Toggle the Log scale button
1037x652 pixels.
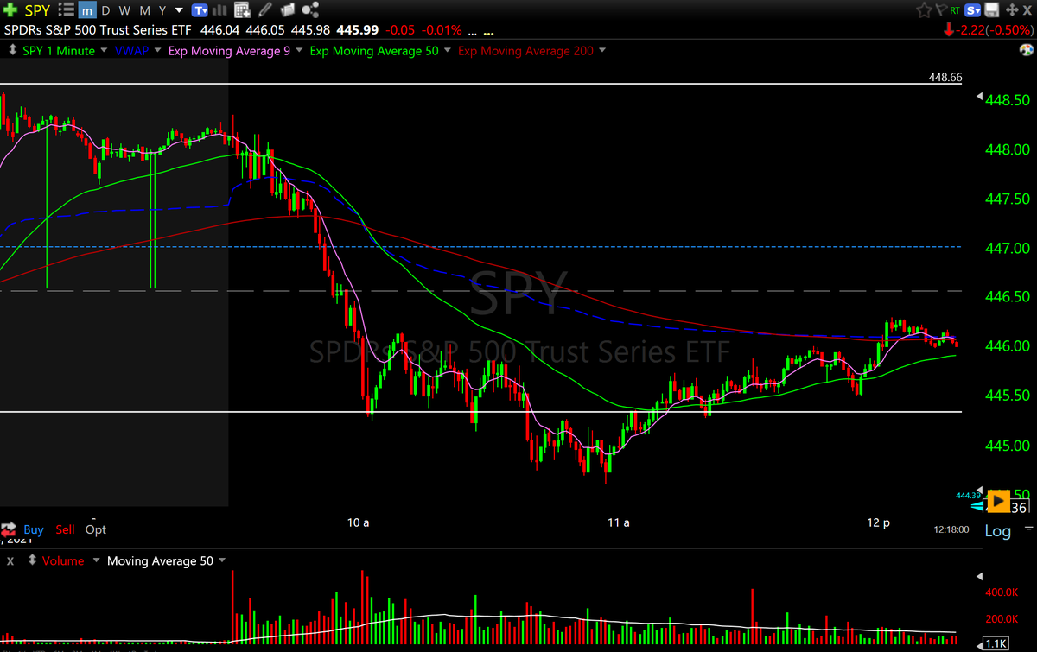(997, 530)
